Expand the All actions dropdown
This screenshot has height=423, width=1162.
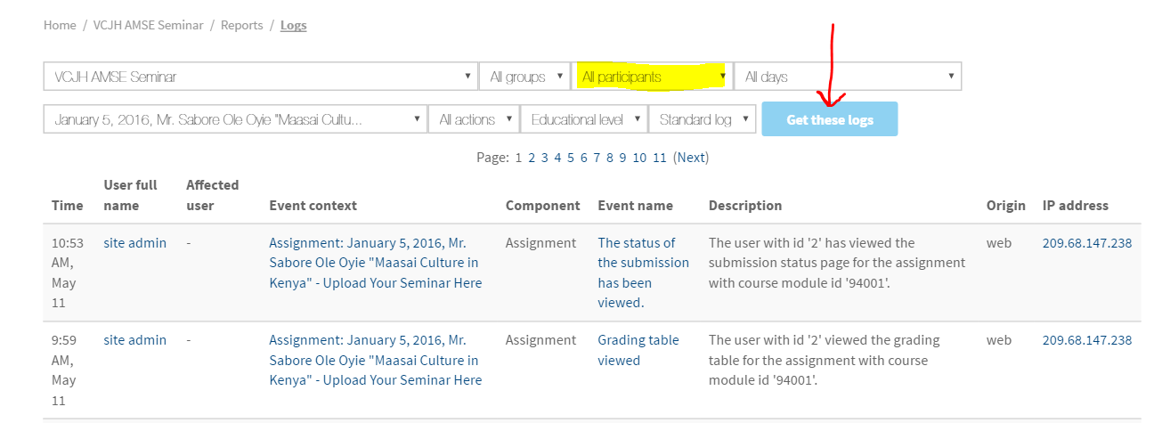coord(473,119)
